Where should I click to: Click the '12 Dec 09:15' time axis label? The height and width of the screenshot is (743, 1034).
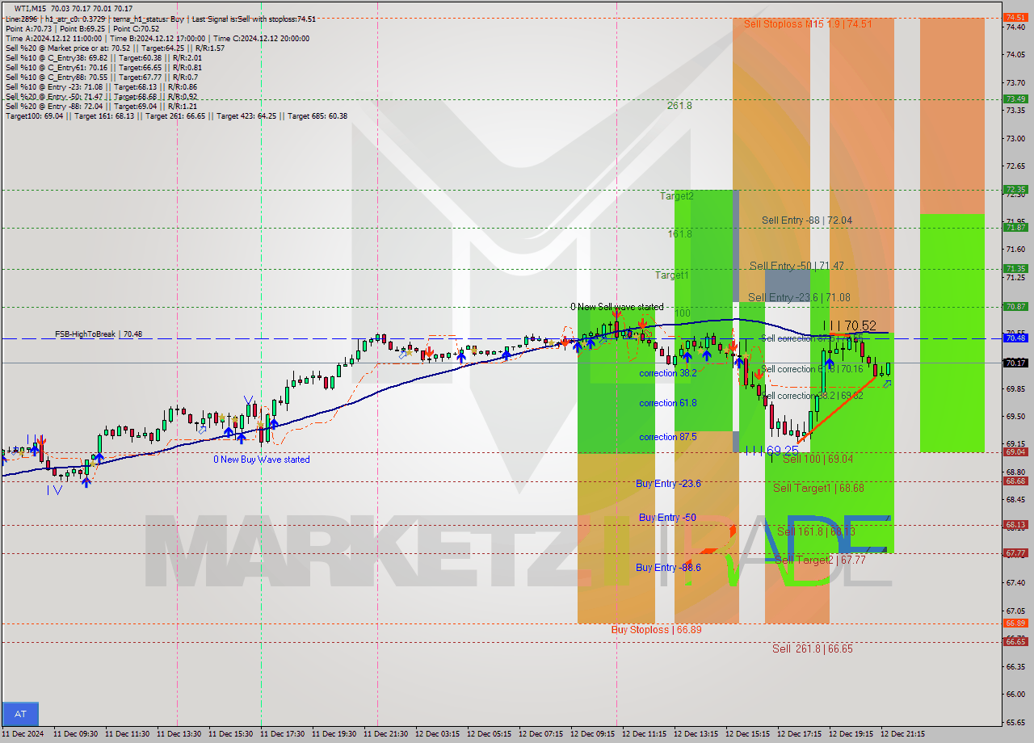(x=593, y=734)
